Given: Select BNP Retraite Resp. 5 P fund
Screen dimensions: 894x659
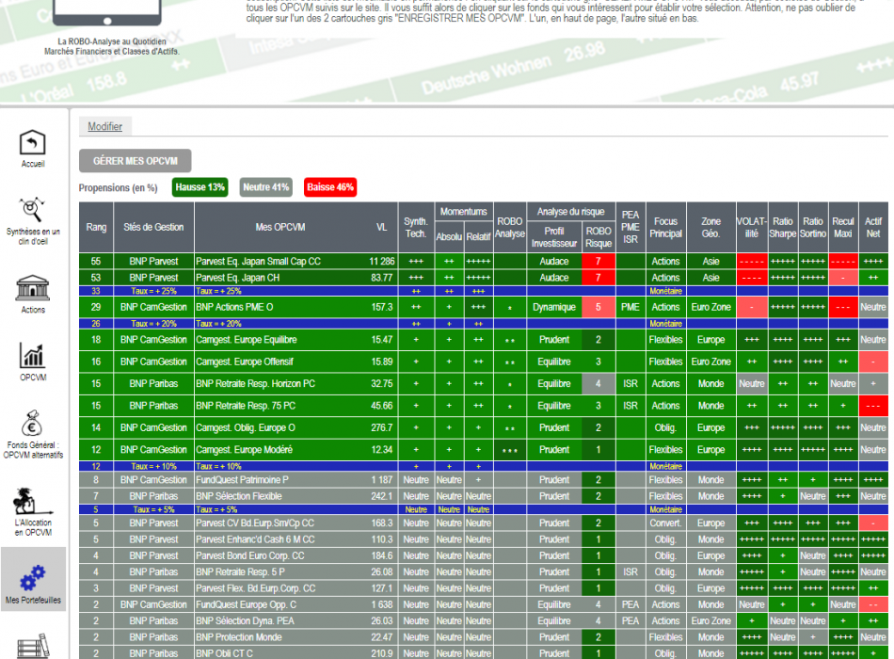Looking at the screenshot, I should (241, 571).
